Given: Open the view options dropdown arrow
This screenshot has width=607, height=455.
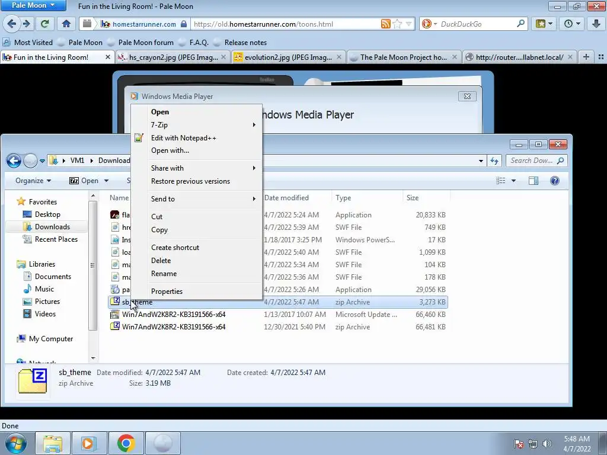Looking at the screenshot, I should click(513, 181).
